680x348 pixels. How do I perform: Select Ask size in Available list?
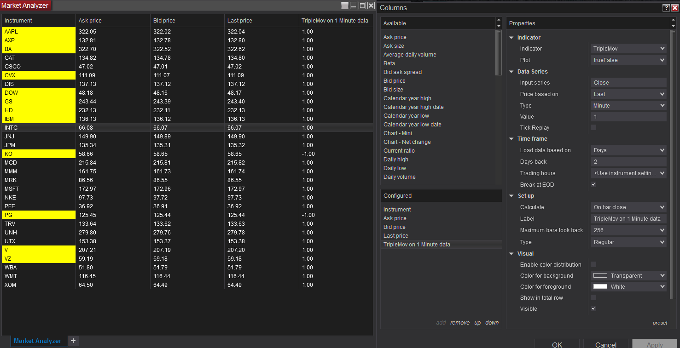(x=394, y=46)
